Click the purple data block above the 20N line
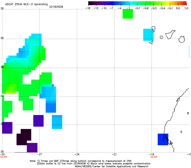 coord(32,148)
